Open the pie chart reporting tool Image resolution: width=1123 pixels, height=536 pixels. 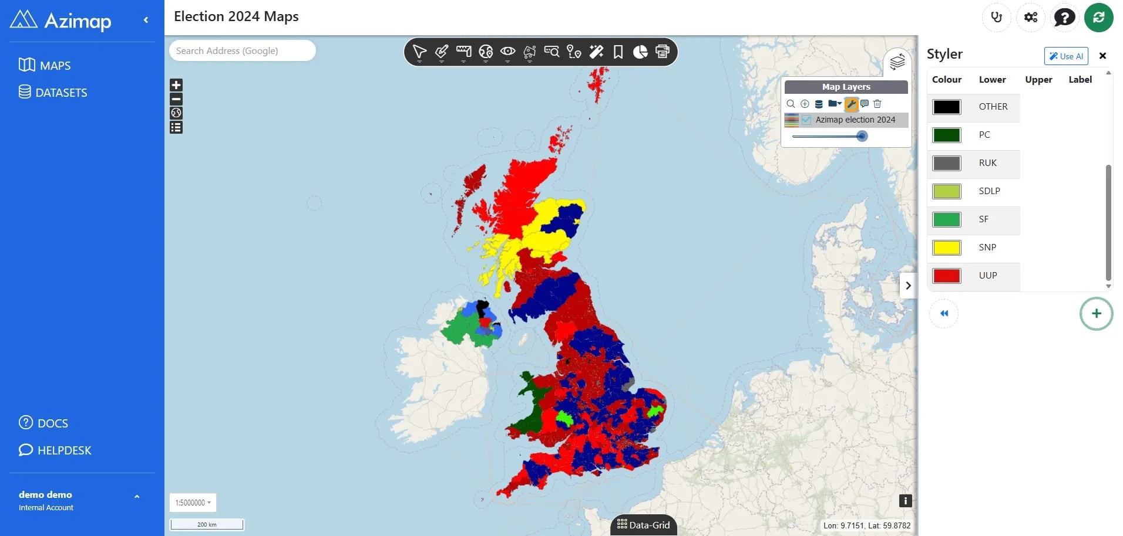[x=640, y=52]
